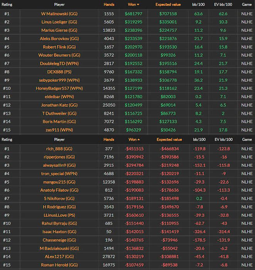The image size is (255, 270).
Task: Open Isaac Haxton (GG) player link
Action: [59, 231]
